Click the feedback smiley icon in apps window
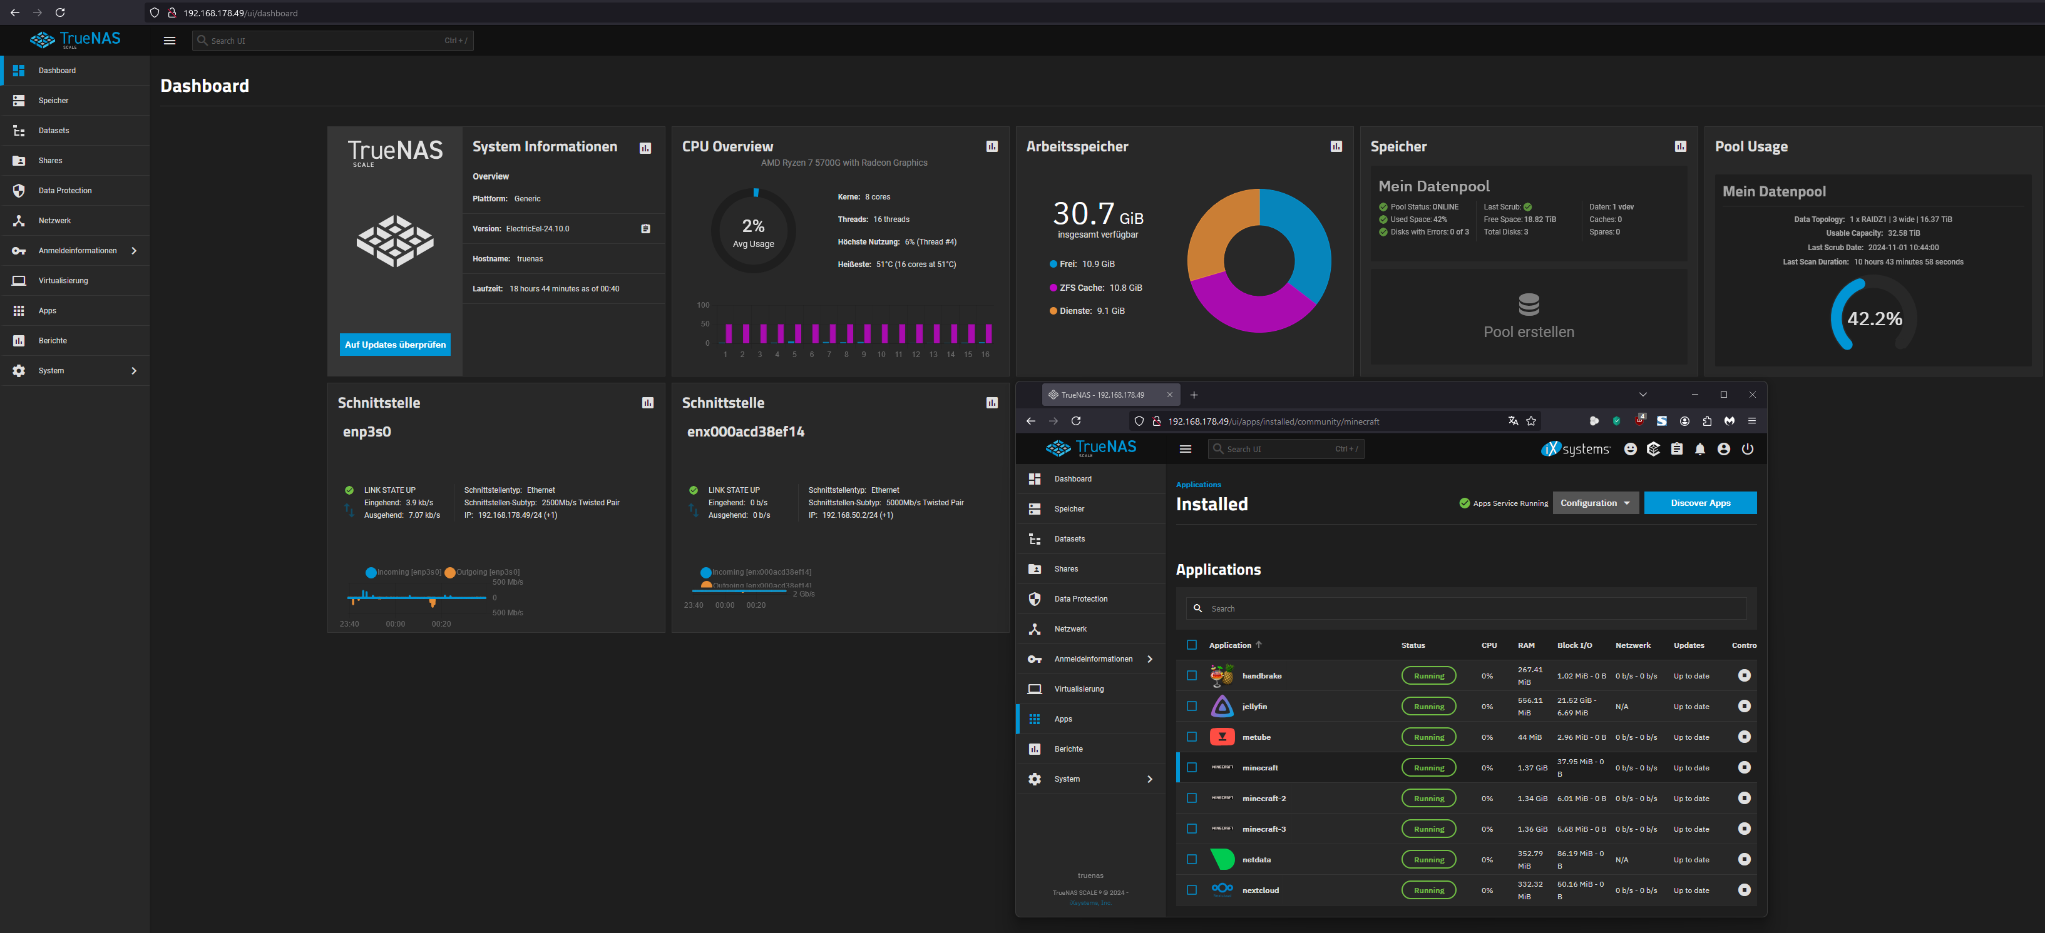Viewport: 2045px width, 933px height. click(x=1630, y=449)
